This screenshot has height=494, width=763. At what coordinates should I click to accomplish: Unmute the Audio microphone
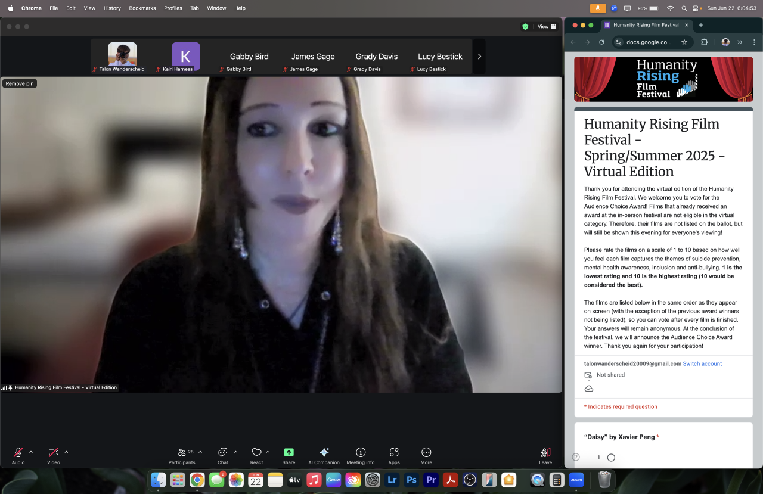[18, 454]
